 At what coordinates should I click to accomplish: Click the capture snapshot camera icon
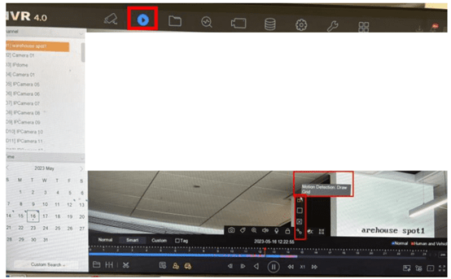[x=231, y=231]
